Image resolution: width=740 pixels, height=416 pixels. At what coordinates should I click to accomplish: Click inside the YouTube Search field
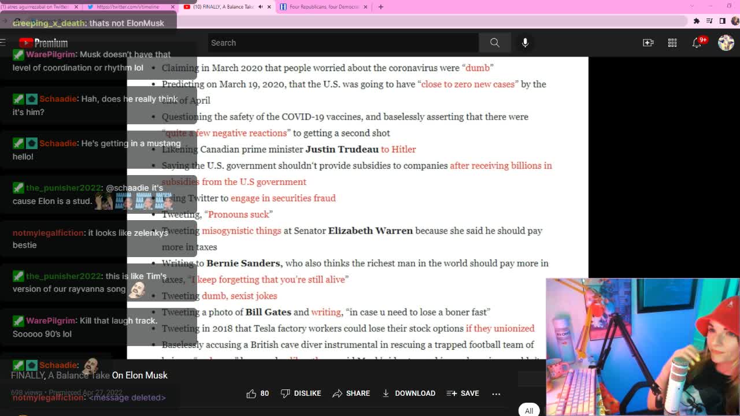[x=343, y=43]
